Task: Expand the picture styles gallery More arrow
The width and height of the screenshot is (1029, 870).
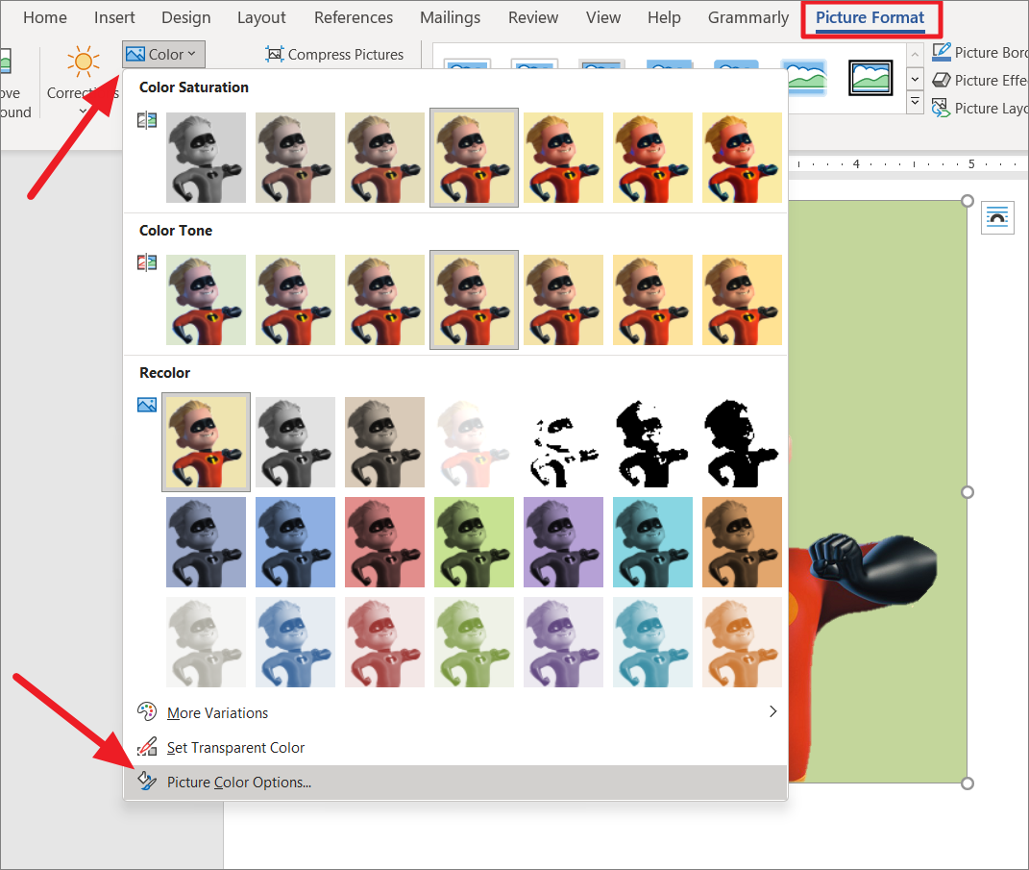Action: [915, 103]
